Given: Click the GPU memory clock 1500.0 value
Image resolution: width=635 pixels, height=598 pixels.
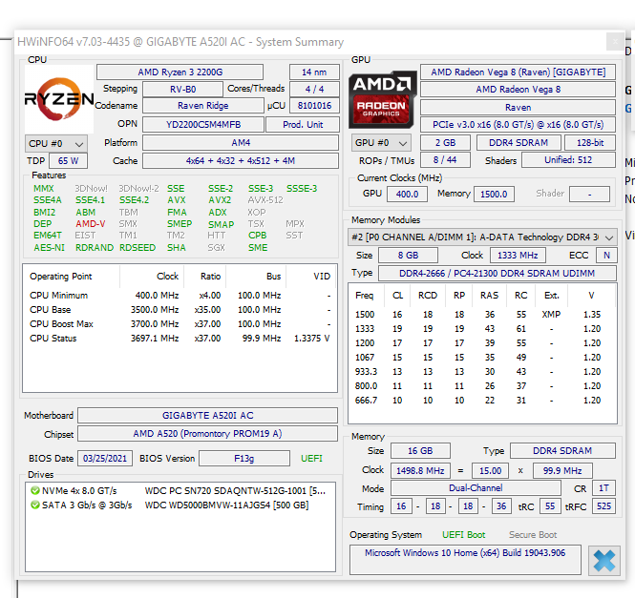Looking at the screenshot, I should (x=494, y=195).
